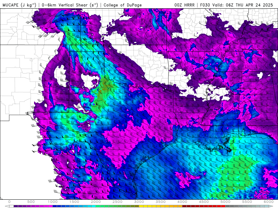Click the 00Z HRRR model run label
Screen dimensions: 278x208
(185, 5)
